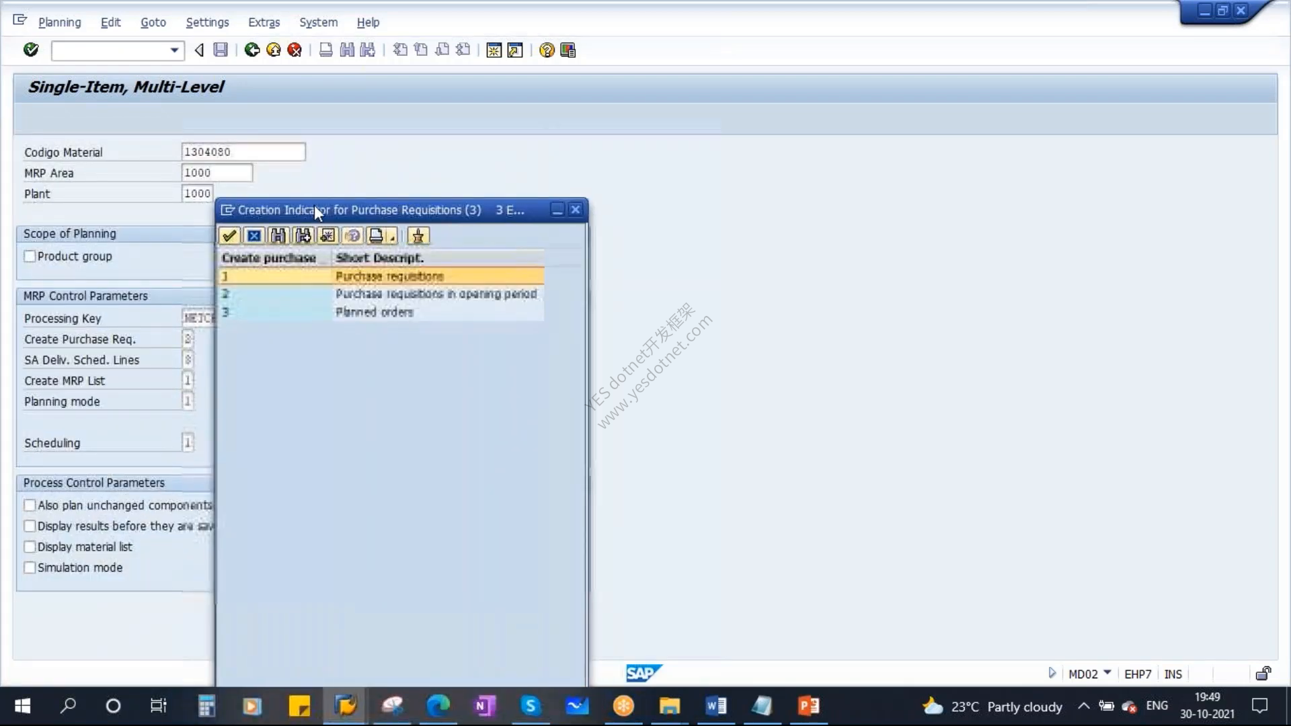Click the popup Find binoculars icon
The height and width of the screenshot is (726, 1291).
tap(278, 236)
